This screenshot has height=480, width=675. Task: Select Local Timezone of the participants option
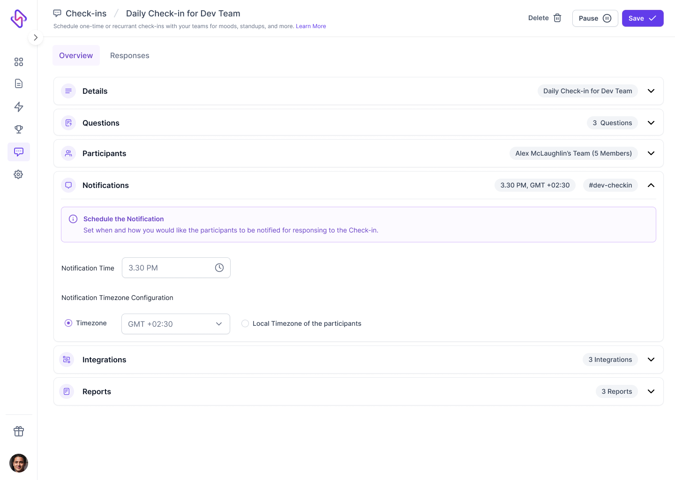click(245, 323)
